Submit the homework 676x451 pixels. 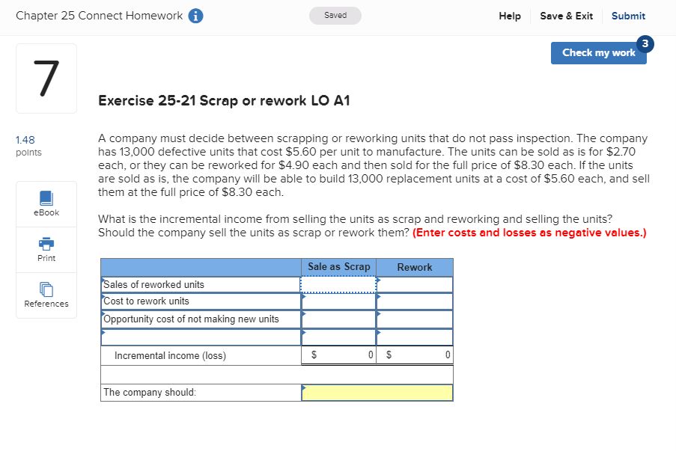628,16
